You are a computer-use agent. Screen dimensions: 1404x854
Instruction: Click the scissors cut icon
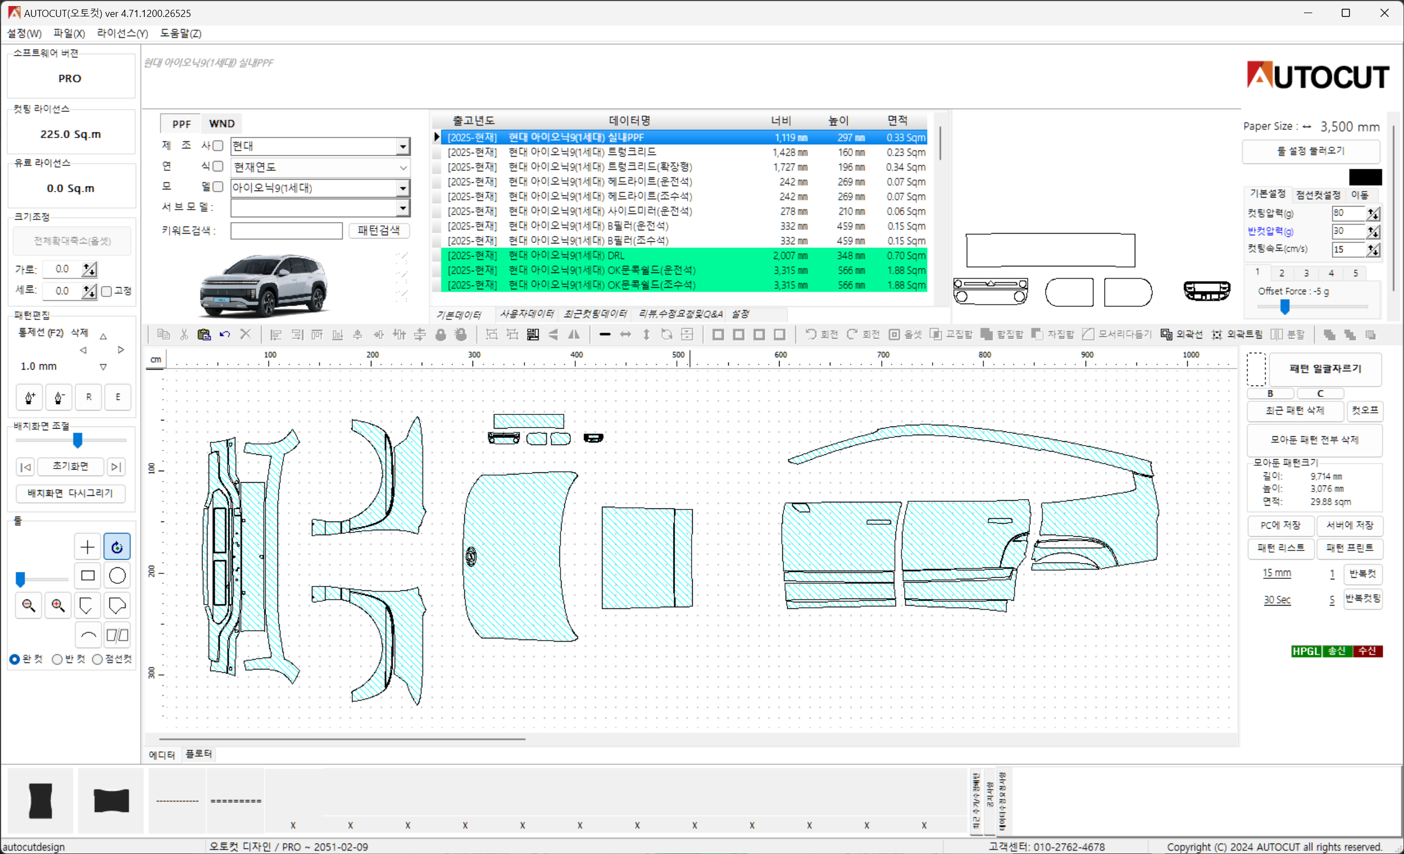pyautogui.click(x=184, y=334)
